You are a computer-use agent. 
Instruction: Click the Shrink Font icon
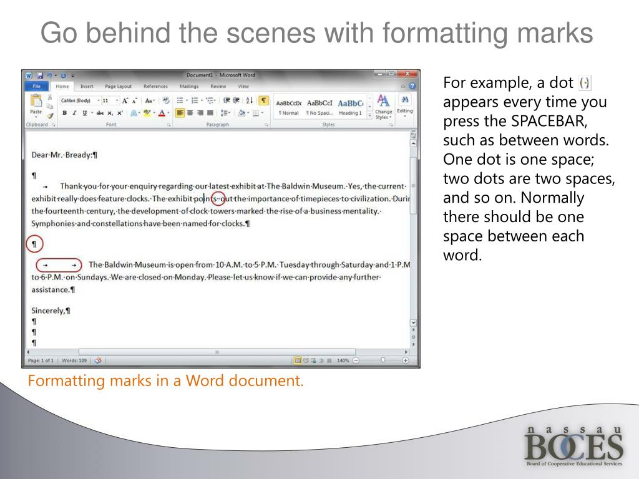coord(135,100)
